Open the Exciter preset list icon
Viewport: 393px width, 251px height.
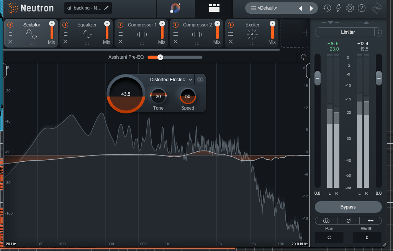pyautogui.click(x=231, y=34)
